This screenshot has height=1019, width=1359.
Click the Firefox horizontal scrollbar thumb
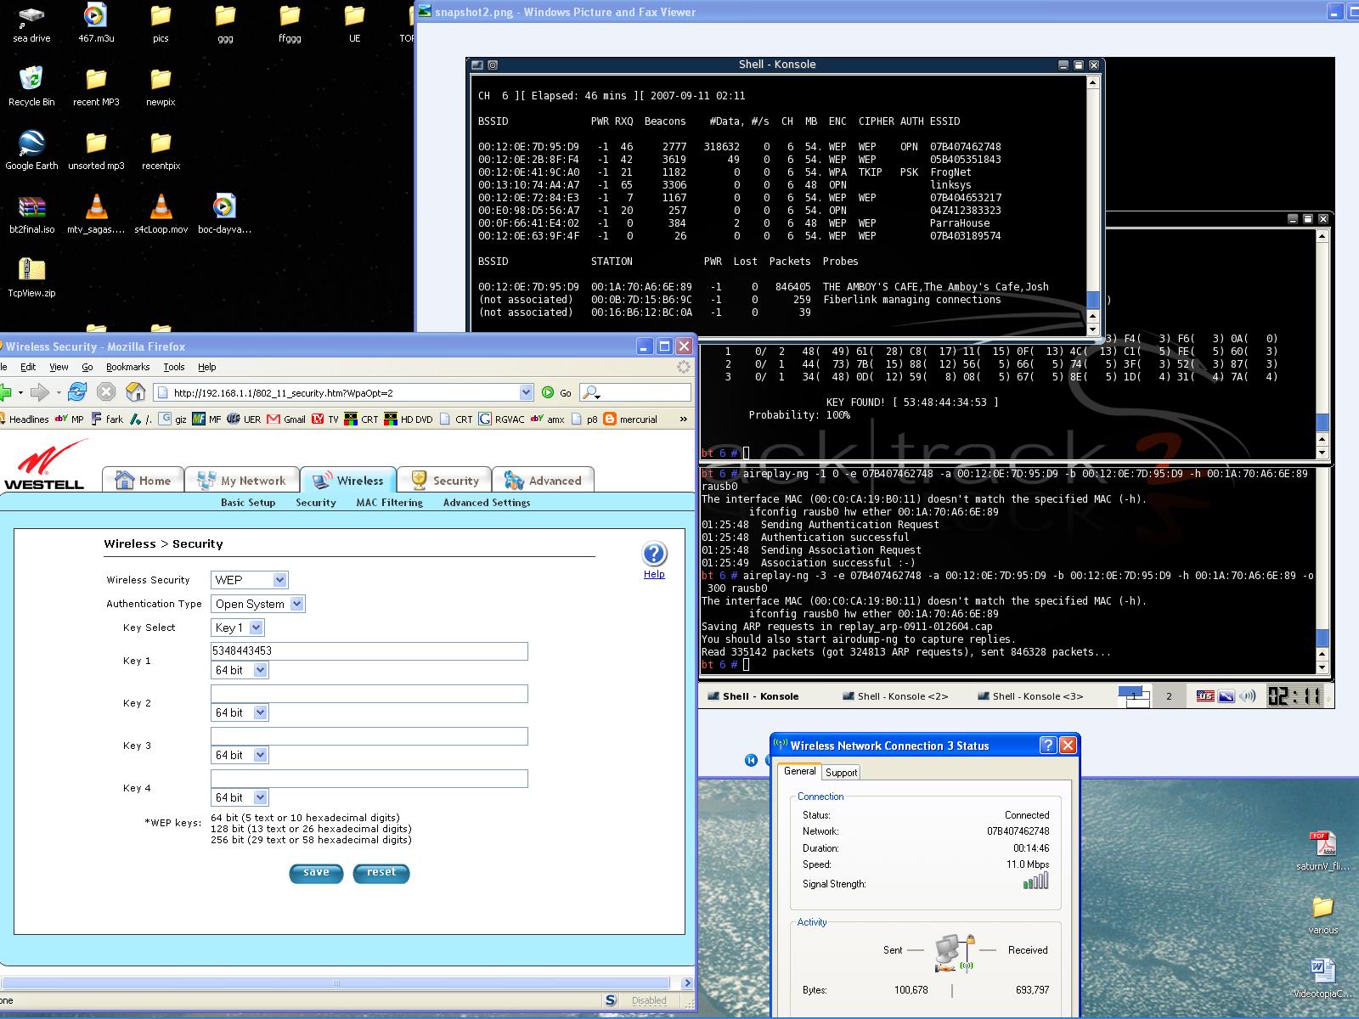tap(336, 982)
